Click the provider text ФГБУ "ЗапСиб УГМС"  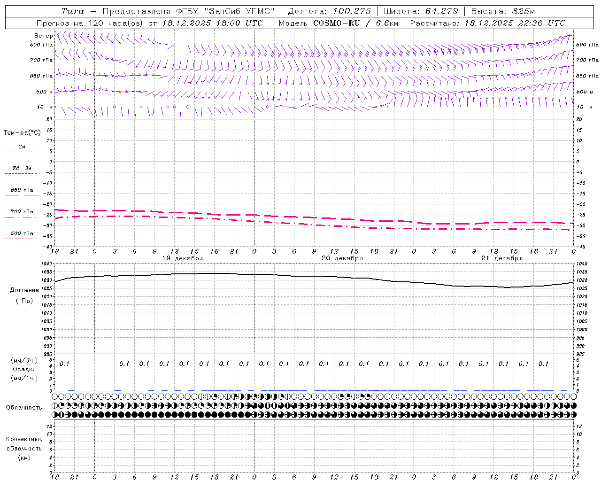[x=225, y=11]
